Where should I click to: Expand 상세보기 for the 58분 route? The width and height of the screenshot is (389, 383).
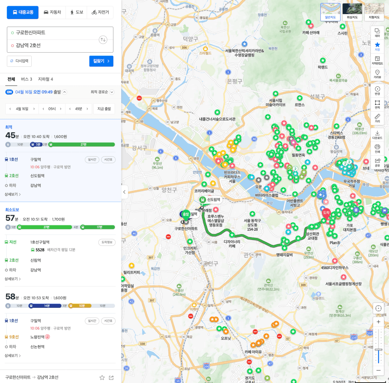(x=13, y=355)
